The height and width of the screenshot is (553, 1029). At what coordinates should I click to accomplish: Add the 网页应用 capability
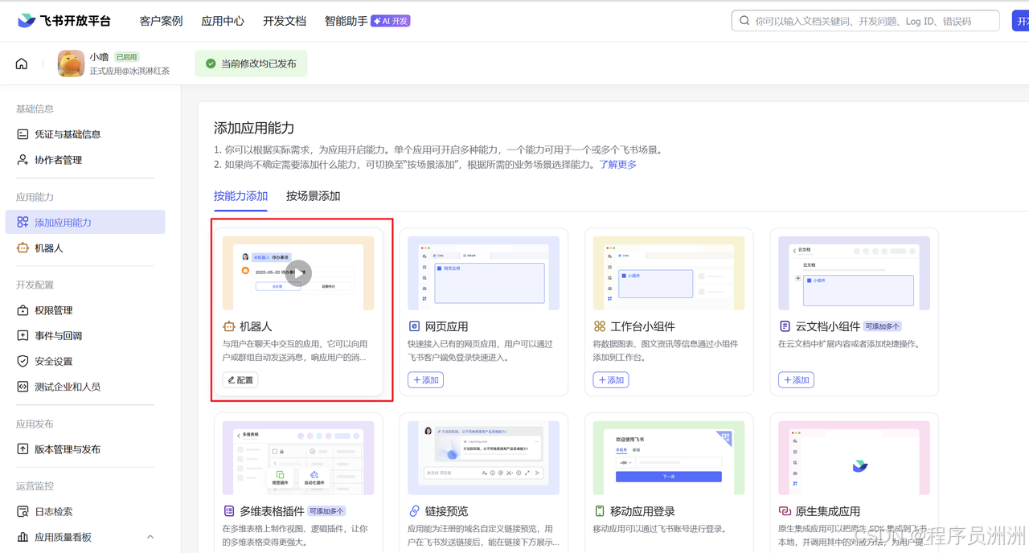coord(425,380)
